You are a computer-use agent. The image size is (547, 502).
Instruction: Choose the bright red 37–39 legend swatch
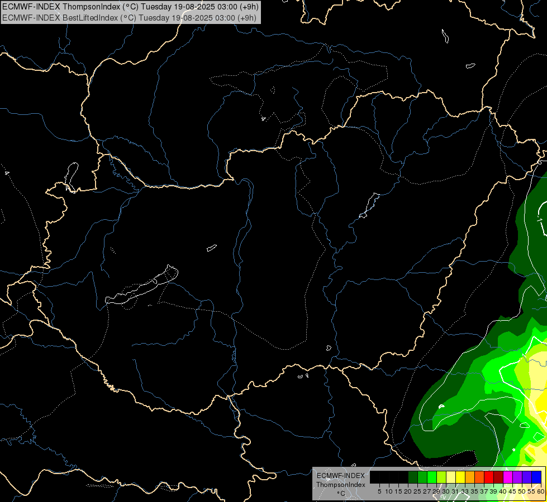(489, 477)
